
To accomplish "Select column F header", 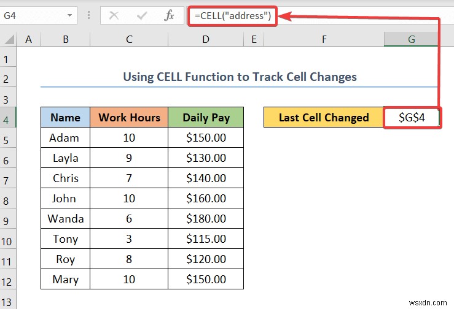I will [324, 39].
